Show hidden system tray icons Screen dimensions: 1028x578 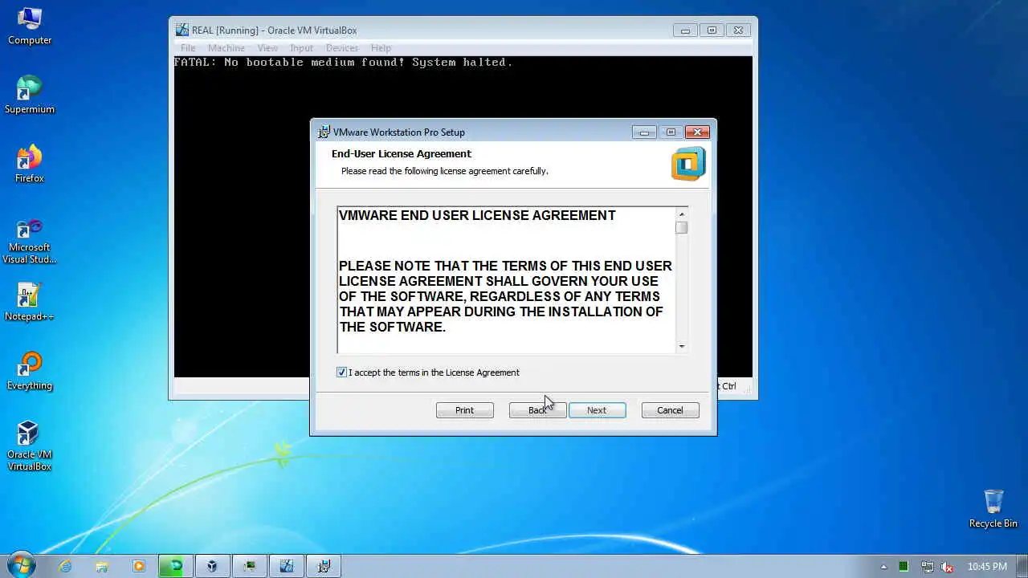(884, 567)
